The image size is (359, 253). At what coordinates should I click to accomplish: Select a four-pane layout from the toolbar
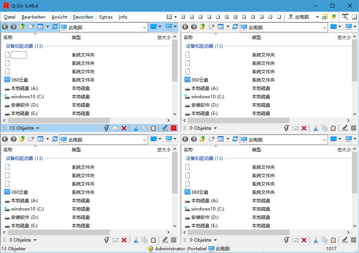(183, 17)
